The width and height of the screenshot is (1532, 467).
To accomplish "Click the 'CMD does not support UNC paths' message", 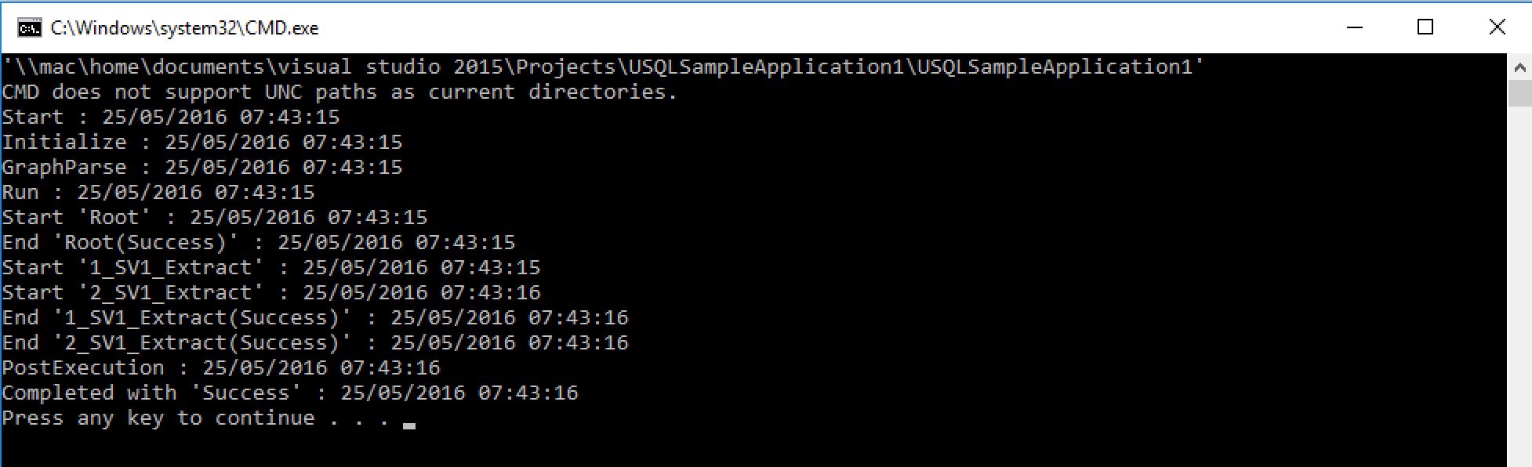I will click(339, 92).
